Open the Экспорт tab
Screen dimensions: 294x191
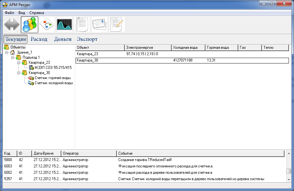87,39
